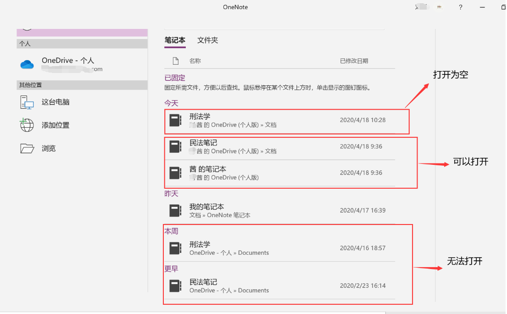Click notebook icon of 刑法学 under 本周
The image size is (507, 314).
[176, 248]
